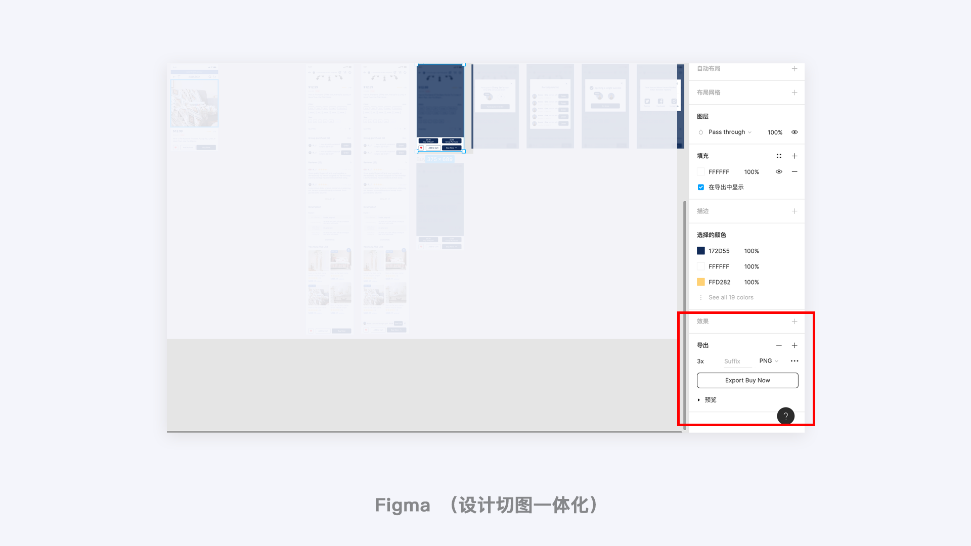
Task: Click the Export Buy Now button
Action: [747, 380]
